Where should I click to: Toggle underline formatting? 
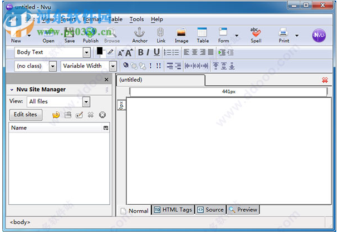(156, 52)
